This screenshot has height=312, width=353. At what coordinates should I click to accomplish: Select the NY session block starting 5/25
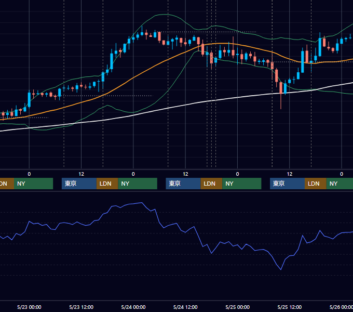340,184
